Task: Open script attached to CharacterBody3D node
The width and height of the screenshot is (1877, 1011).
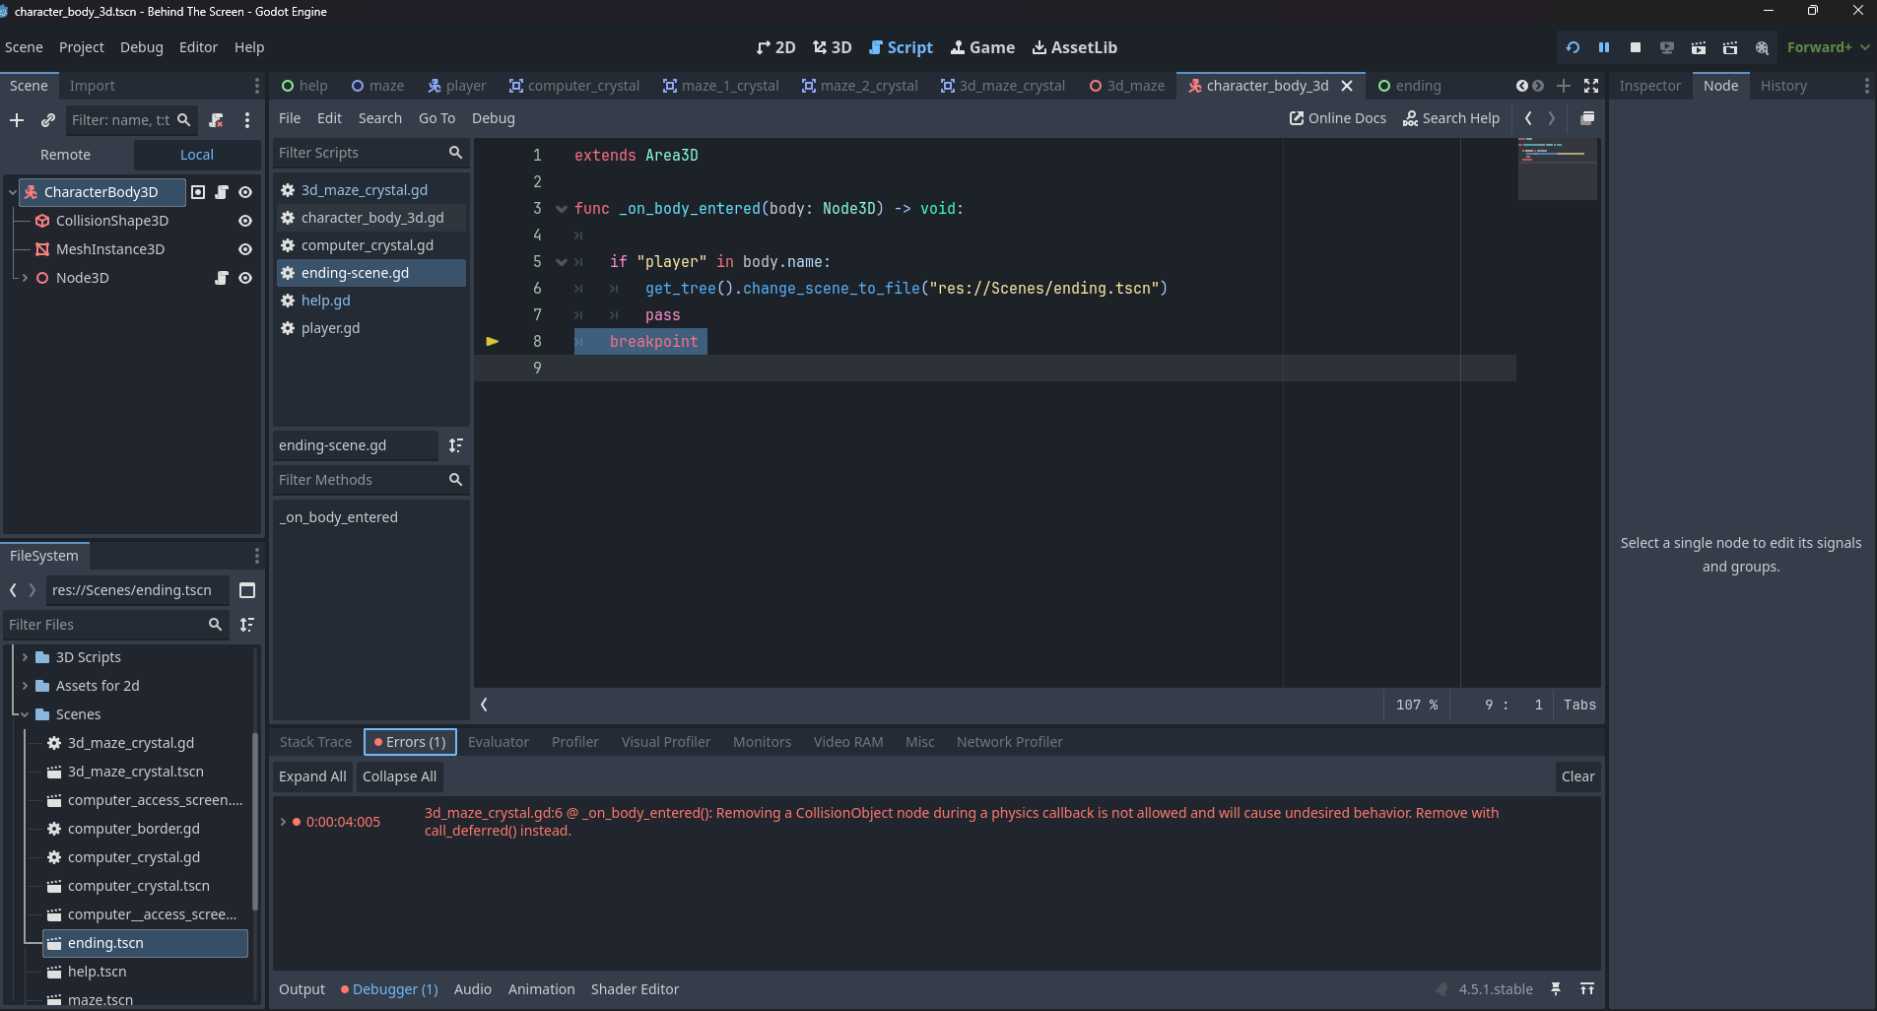Action: [x=222, y=192]
